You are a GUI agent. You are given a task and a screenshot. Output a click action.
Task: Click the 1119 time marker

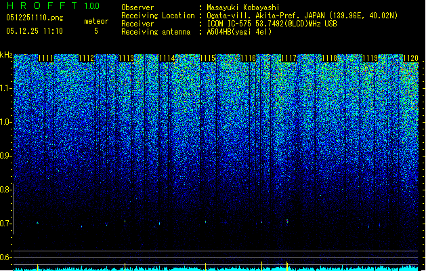[x=370, y=58]
